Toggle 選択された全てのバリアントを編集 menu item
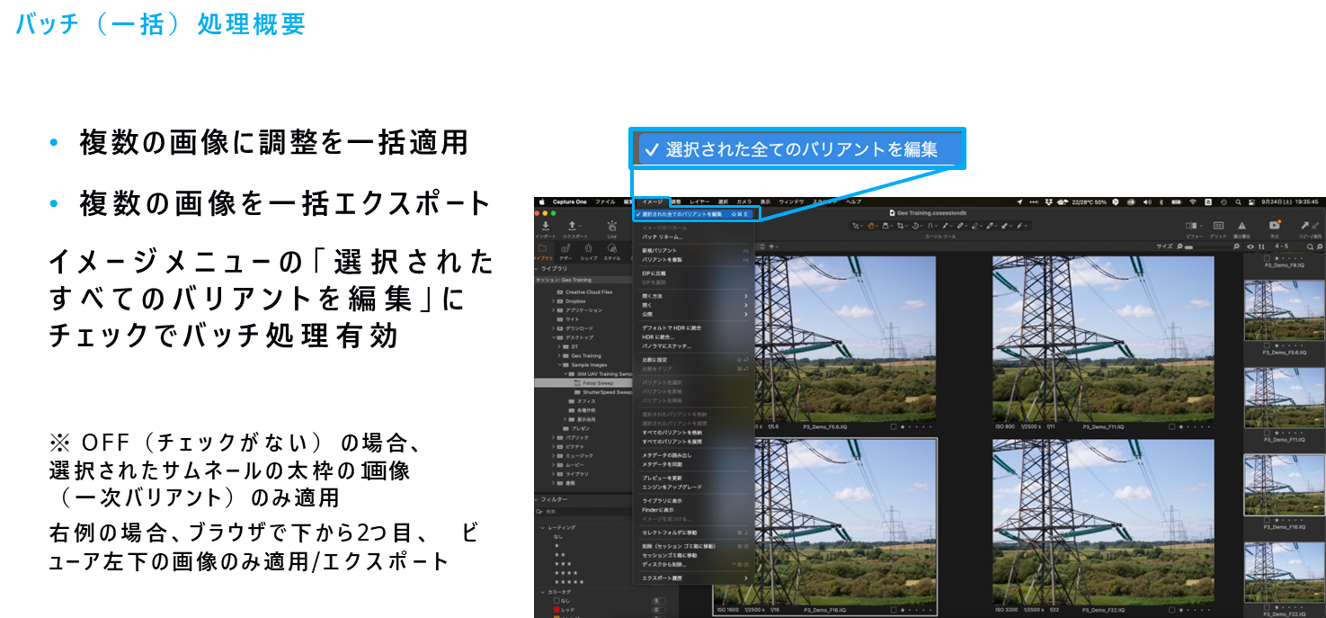This screenshot has height=618, width=1326. point(693,214)
